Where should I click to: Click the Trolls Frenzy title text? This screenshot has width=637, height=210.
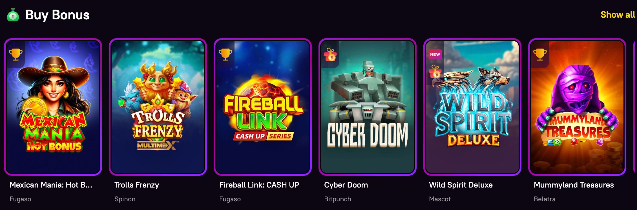point(137,185)
